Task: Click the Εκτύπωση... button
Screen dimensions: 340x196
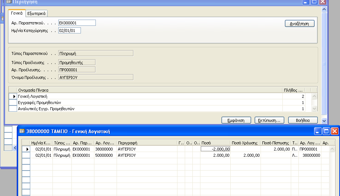Action: point(269,120)
